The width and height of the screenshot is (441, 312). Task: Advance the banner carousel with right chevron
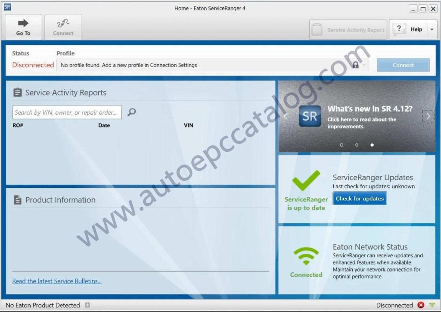coord(428,116)
